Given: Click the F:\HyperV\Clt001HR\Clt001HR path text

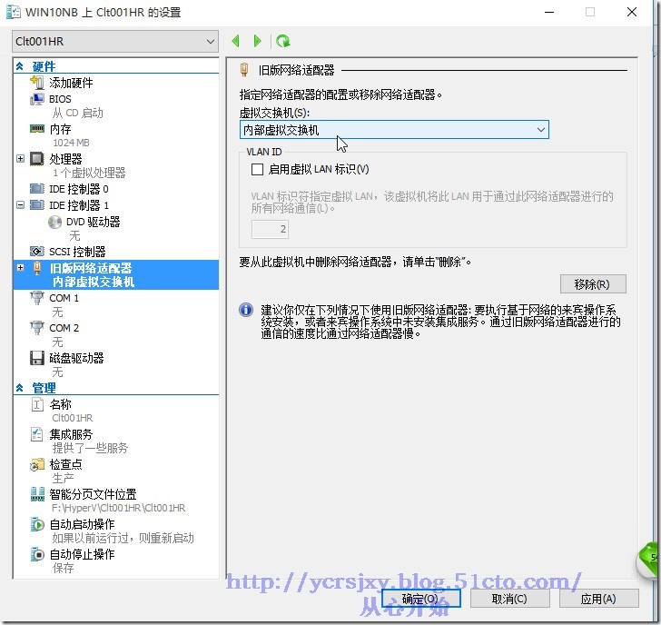Looking at the screenshot, I should [x=118, y=508].
